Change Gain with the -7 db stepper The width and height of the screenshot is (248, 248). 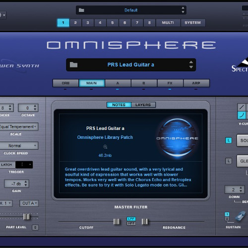26,184
